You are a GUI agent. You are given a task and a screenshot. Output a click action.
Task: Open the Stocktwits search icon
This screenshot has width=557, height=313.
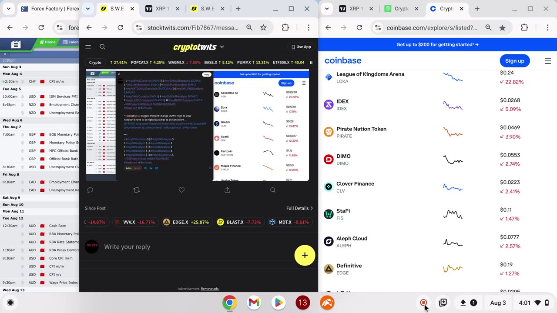click(x=102, y=47)
